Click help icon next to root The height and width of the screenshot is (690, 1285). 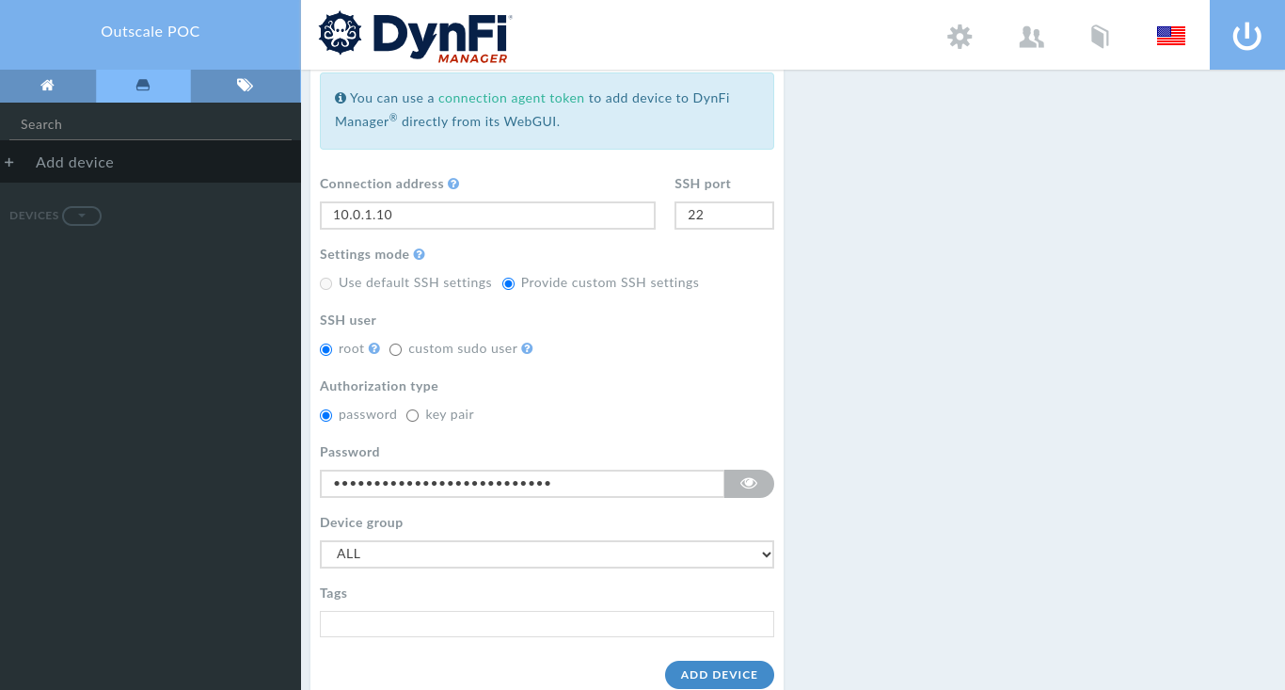(x=374, y=348)
